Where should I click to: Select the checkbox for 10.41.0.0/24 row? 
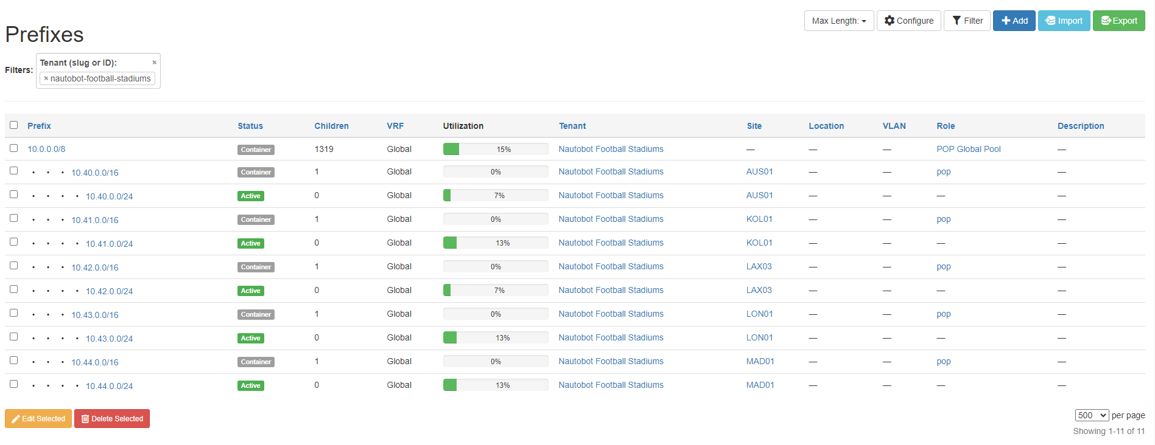pyautogui.click(x=14, y=242)
